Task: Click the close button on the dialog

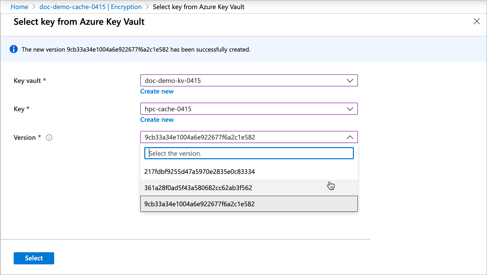Action: point(477,21)
